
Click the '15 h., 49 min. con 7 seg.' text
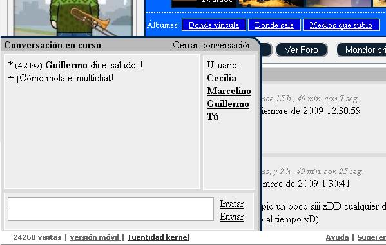(x=317, y=99)
